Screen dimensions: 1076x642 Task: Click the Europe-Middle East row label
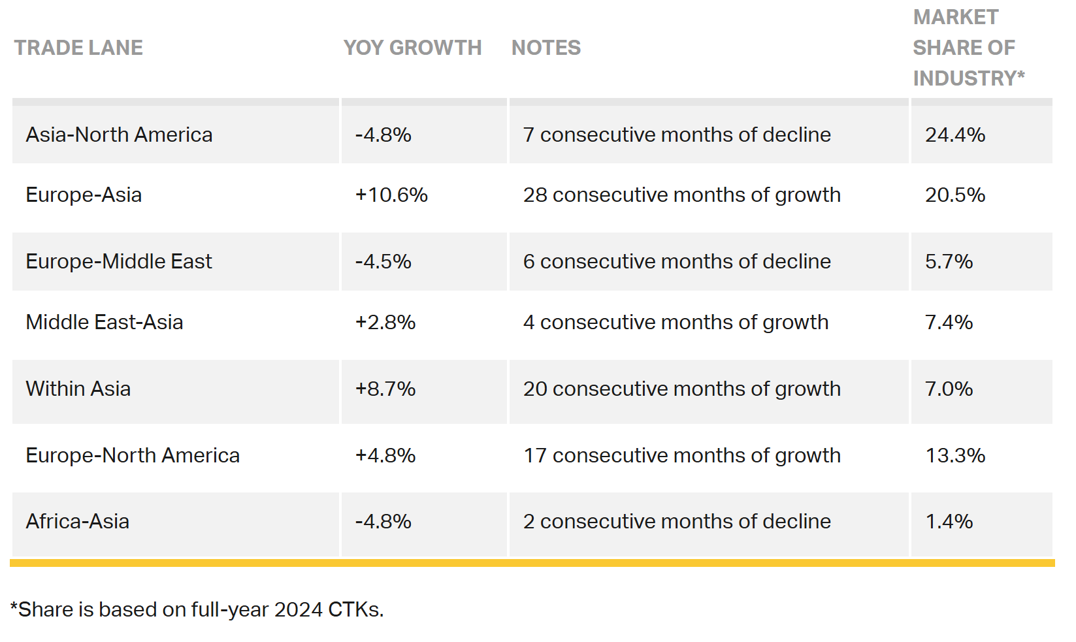119,261
